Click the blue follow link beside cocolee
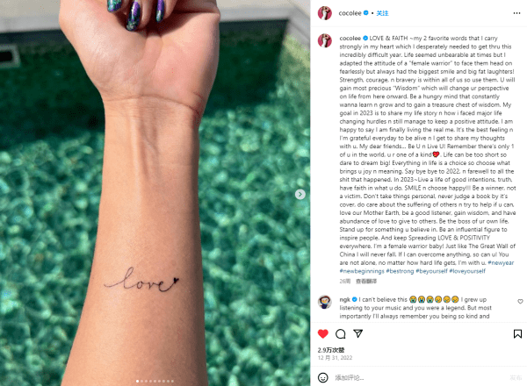 click(x=382, y=13)
